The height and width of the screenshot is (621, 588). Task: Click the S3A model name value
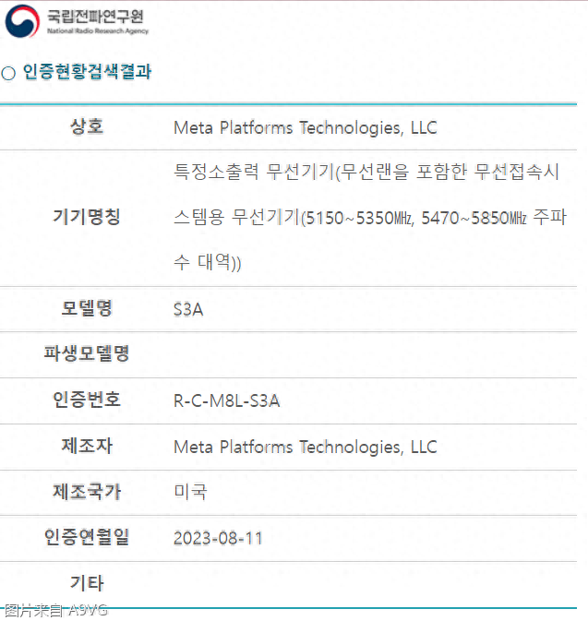(188, 309)
